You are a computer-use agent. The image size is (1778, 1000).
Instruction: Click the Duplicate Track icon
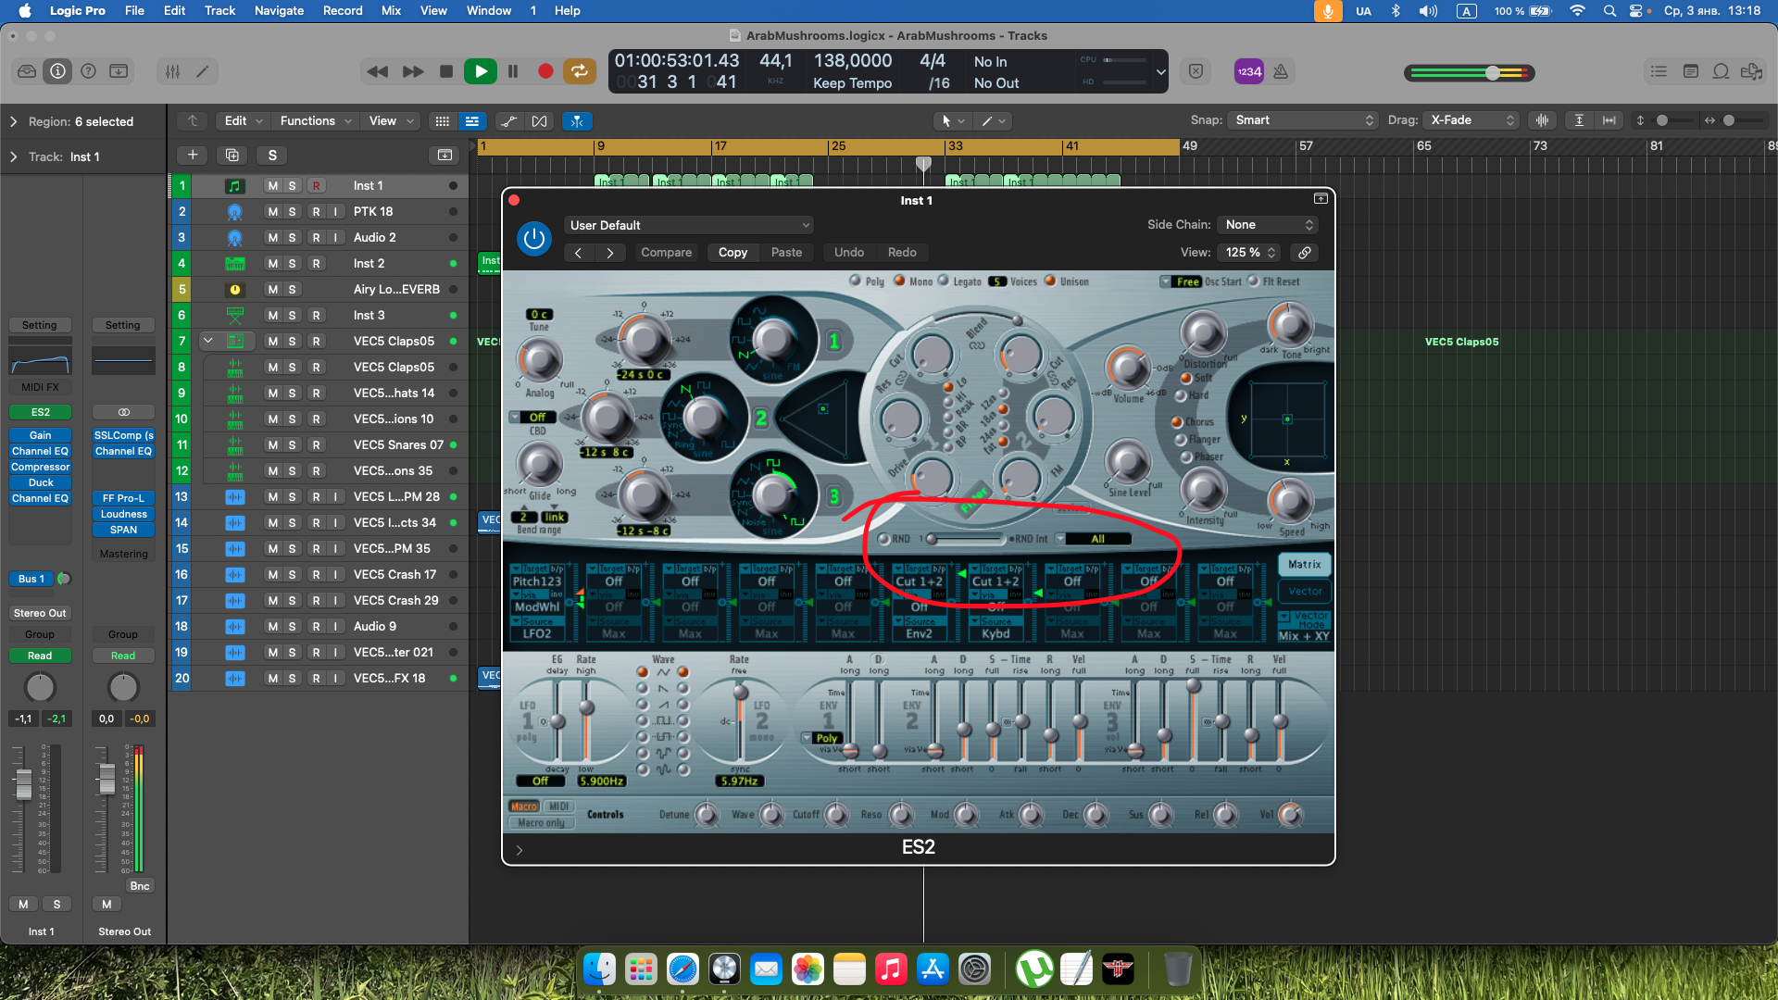tap(232, 155)
